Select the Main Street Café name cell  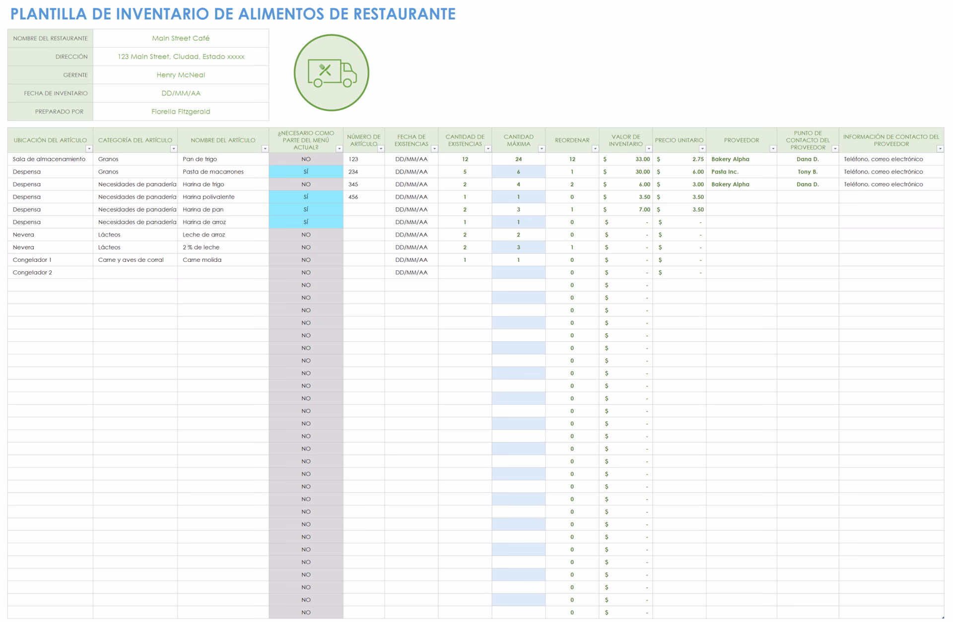click(x=181, y=38)
